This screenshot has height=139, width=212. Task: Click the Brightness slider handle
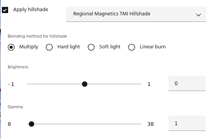tap(85, 84)
